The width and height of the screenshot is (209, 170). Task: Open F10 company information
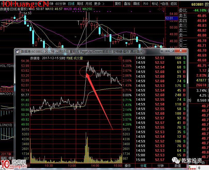(146, 4)
